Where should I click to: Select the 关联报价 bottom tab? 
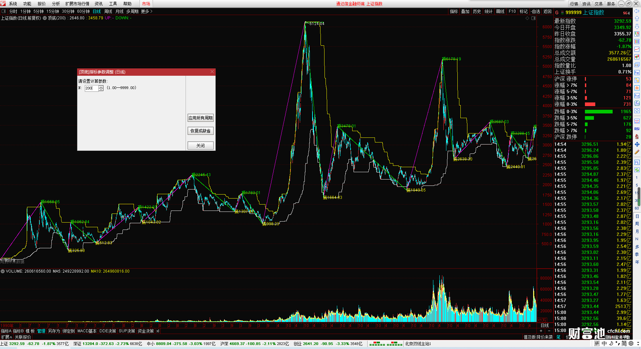(x=23, y=337)
